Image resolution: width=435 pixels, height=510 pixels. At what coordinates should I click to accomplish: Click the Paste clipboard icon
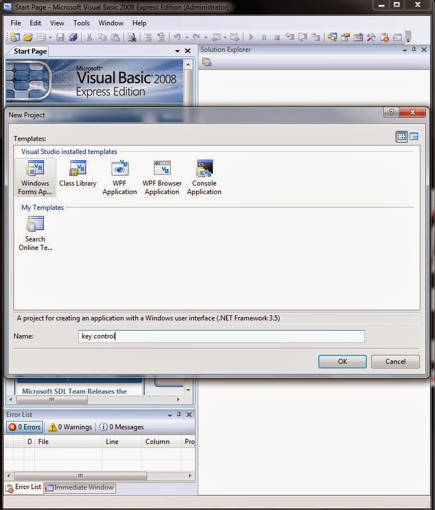(x=116, y=37)
